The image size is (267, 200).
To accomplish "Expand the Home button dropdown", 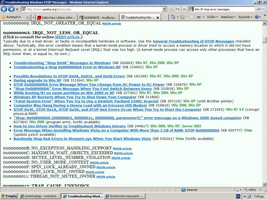I will tap(178, 17).
